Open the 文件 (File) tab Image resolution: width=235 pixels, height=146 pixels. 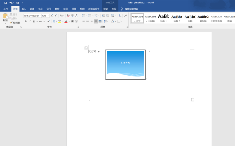[6, 9]
